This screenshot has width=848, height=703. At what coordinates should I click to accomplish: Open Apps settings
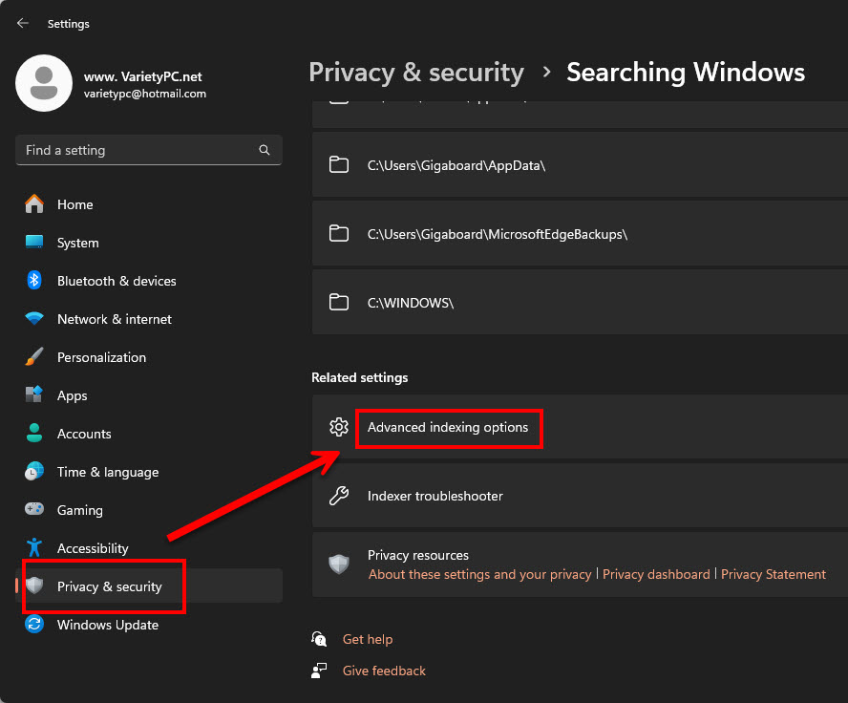(149, 395)
